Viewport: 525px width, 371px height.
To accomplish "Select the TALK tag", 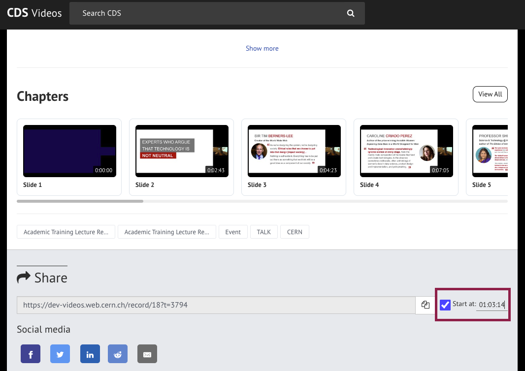I will pyautogui.click(x=263, y=232).
